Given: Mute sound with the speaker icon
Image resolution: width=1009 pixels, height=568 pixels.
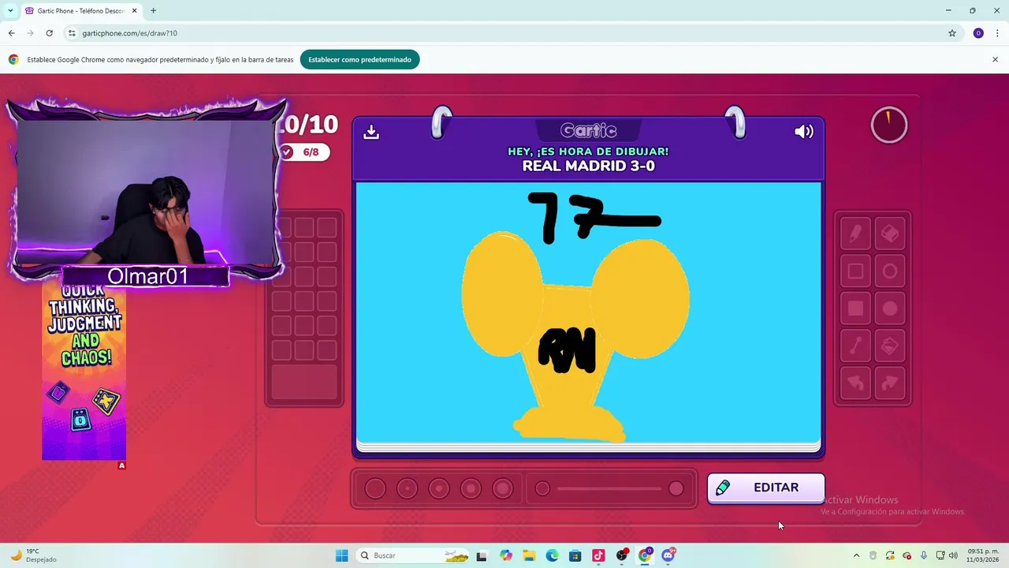Looking at the screenshot, I should (x=803, y=132).
